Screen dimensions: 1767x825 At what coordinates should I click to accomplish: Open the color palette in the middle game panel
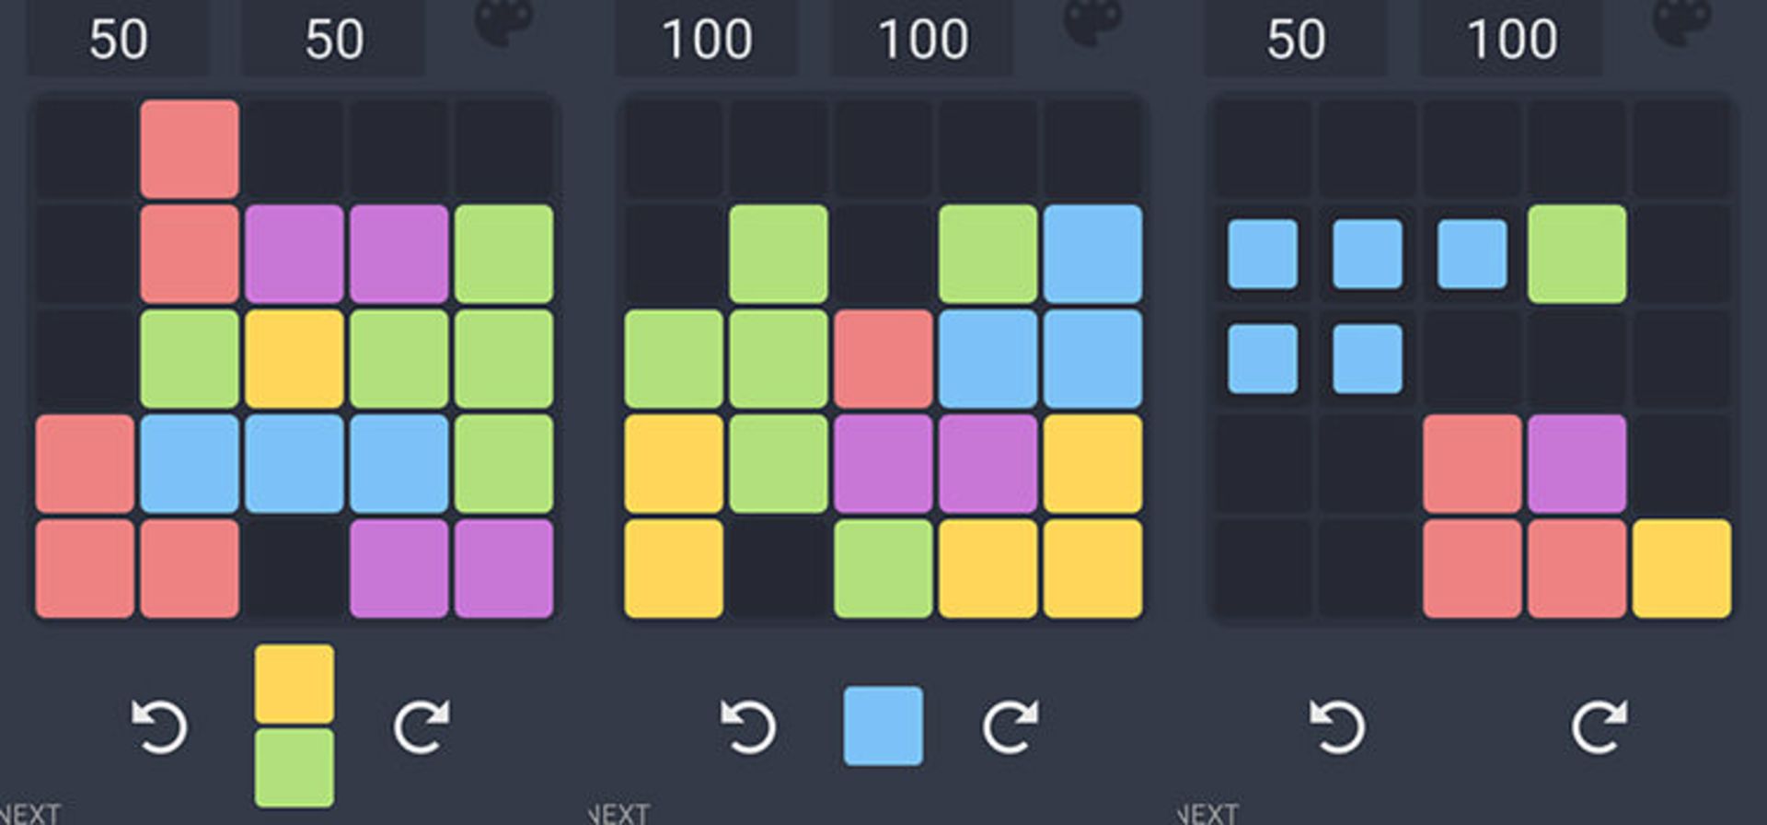click(x=1093, y=22)
